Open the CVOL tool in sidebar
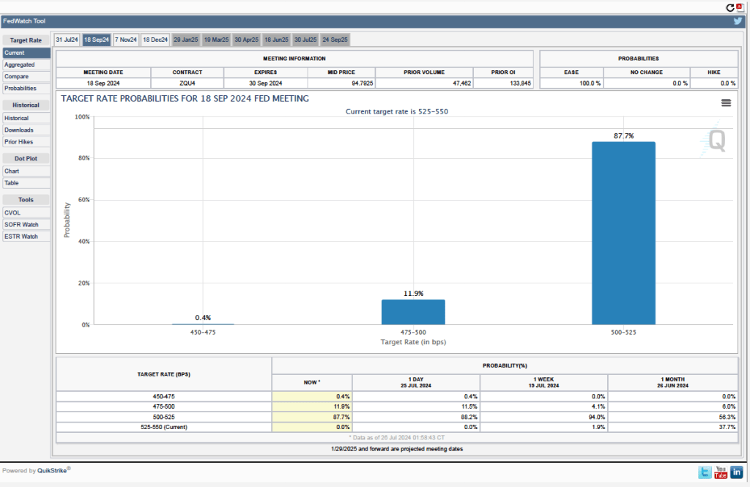This screenshot has height=487, width=750. coord(12,213)
